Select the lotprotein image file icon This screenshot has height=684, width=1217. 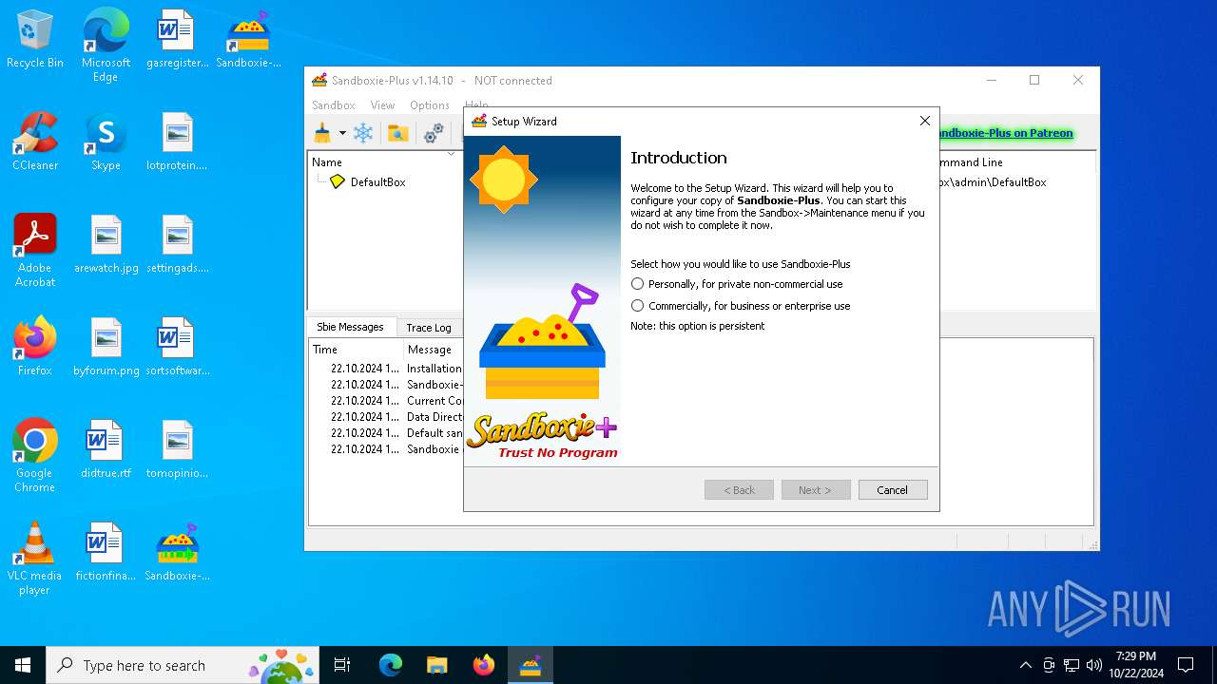[x=177, y=142]
